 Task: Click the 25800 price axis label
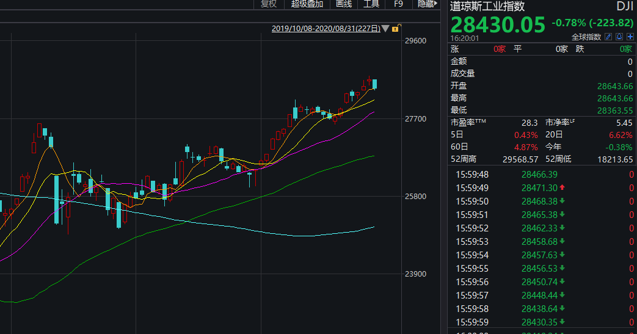click(x=415, y=196)
